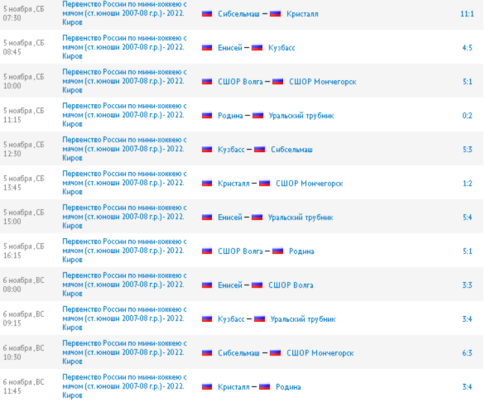Click the 1:2 score of Кристалл vs СШОР Мончегорск
This screenshot has width=486, height=402.
[x=467, y=184]
